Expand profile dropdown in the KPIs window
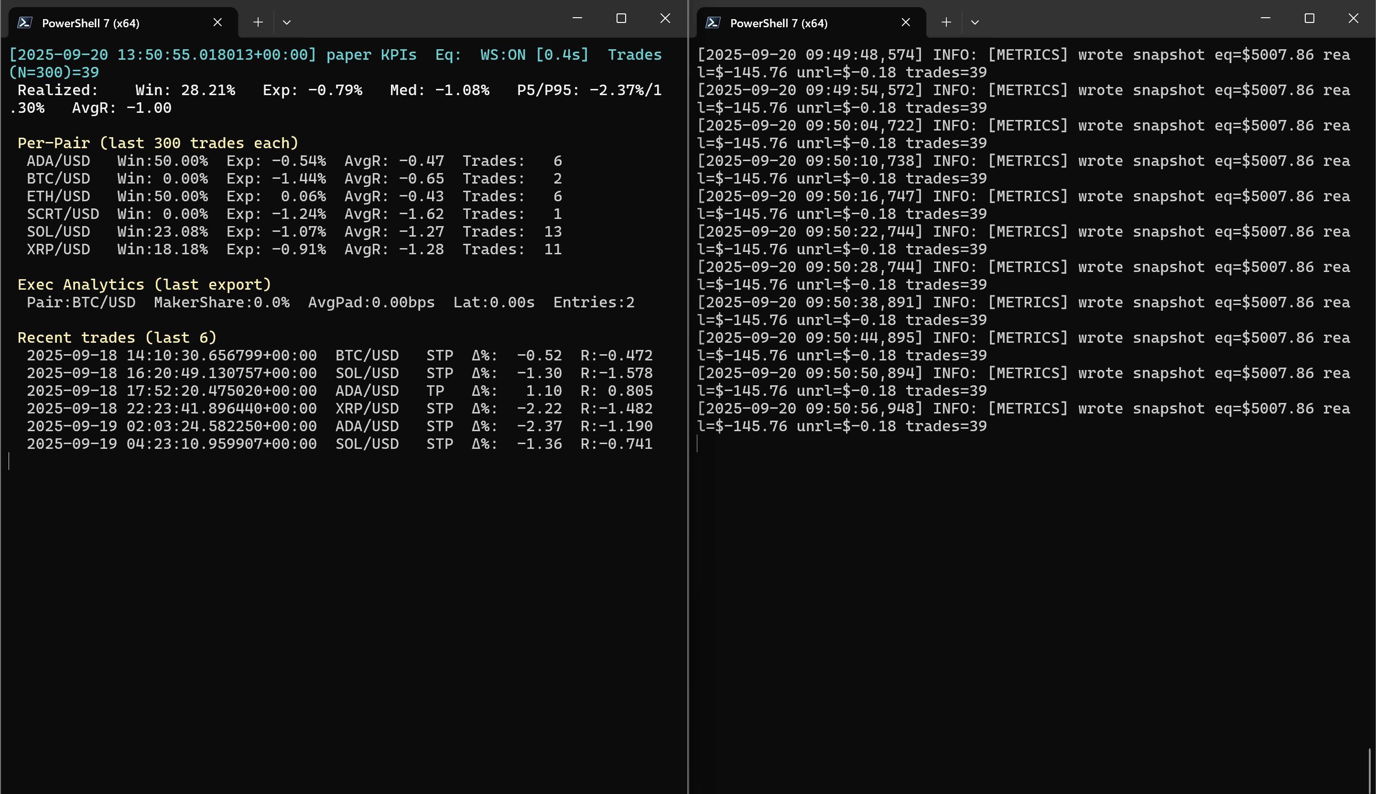The image size is (1376, 794). pyautogui.click(x=287, y=22)
